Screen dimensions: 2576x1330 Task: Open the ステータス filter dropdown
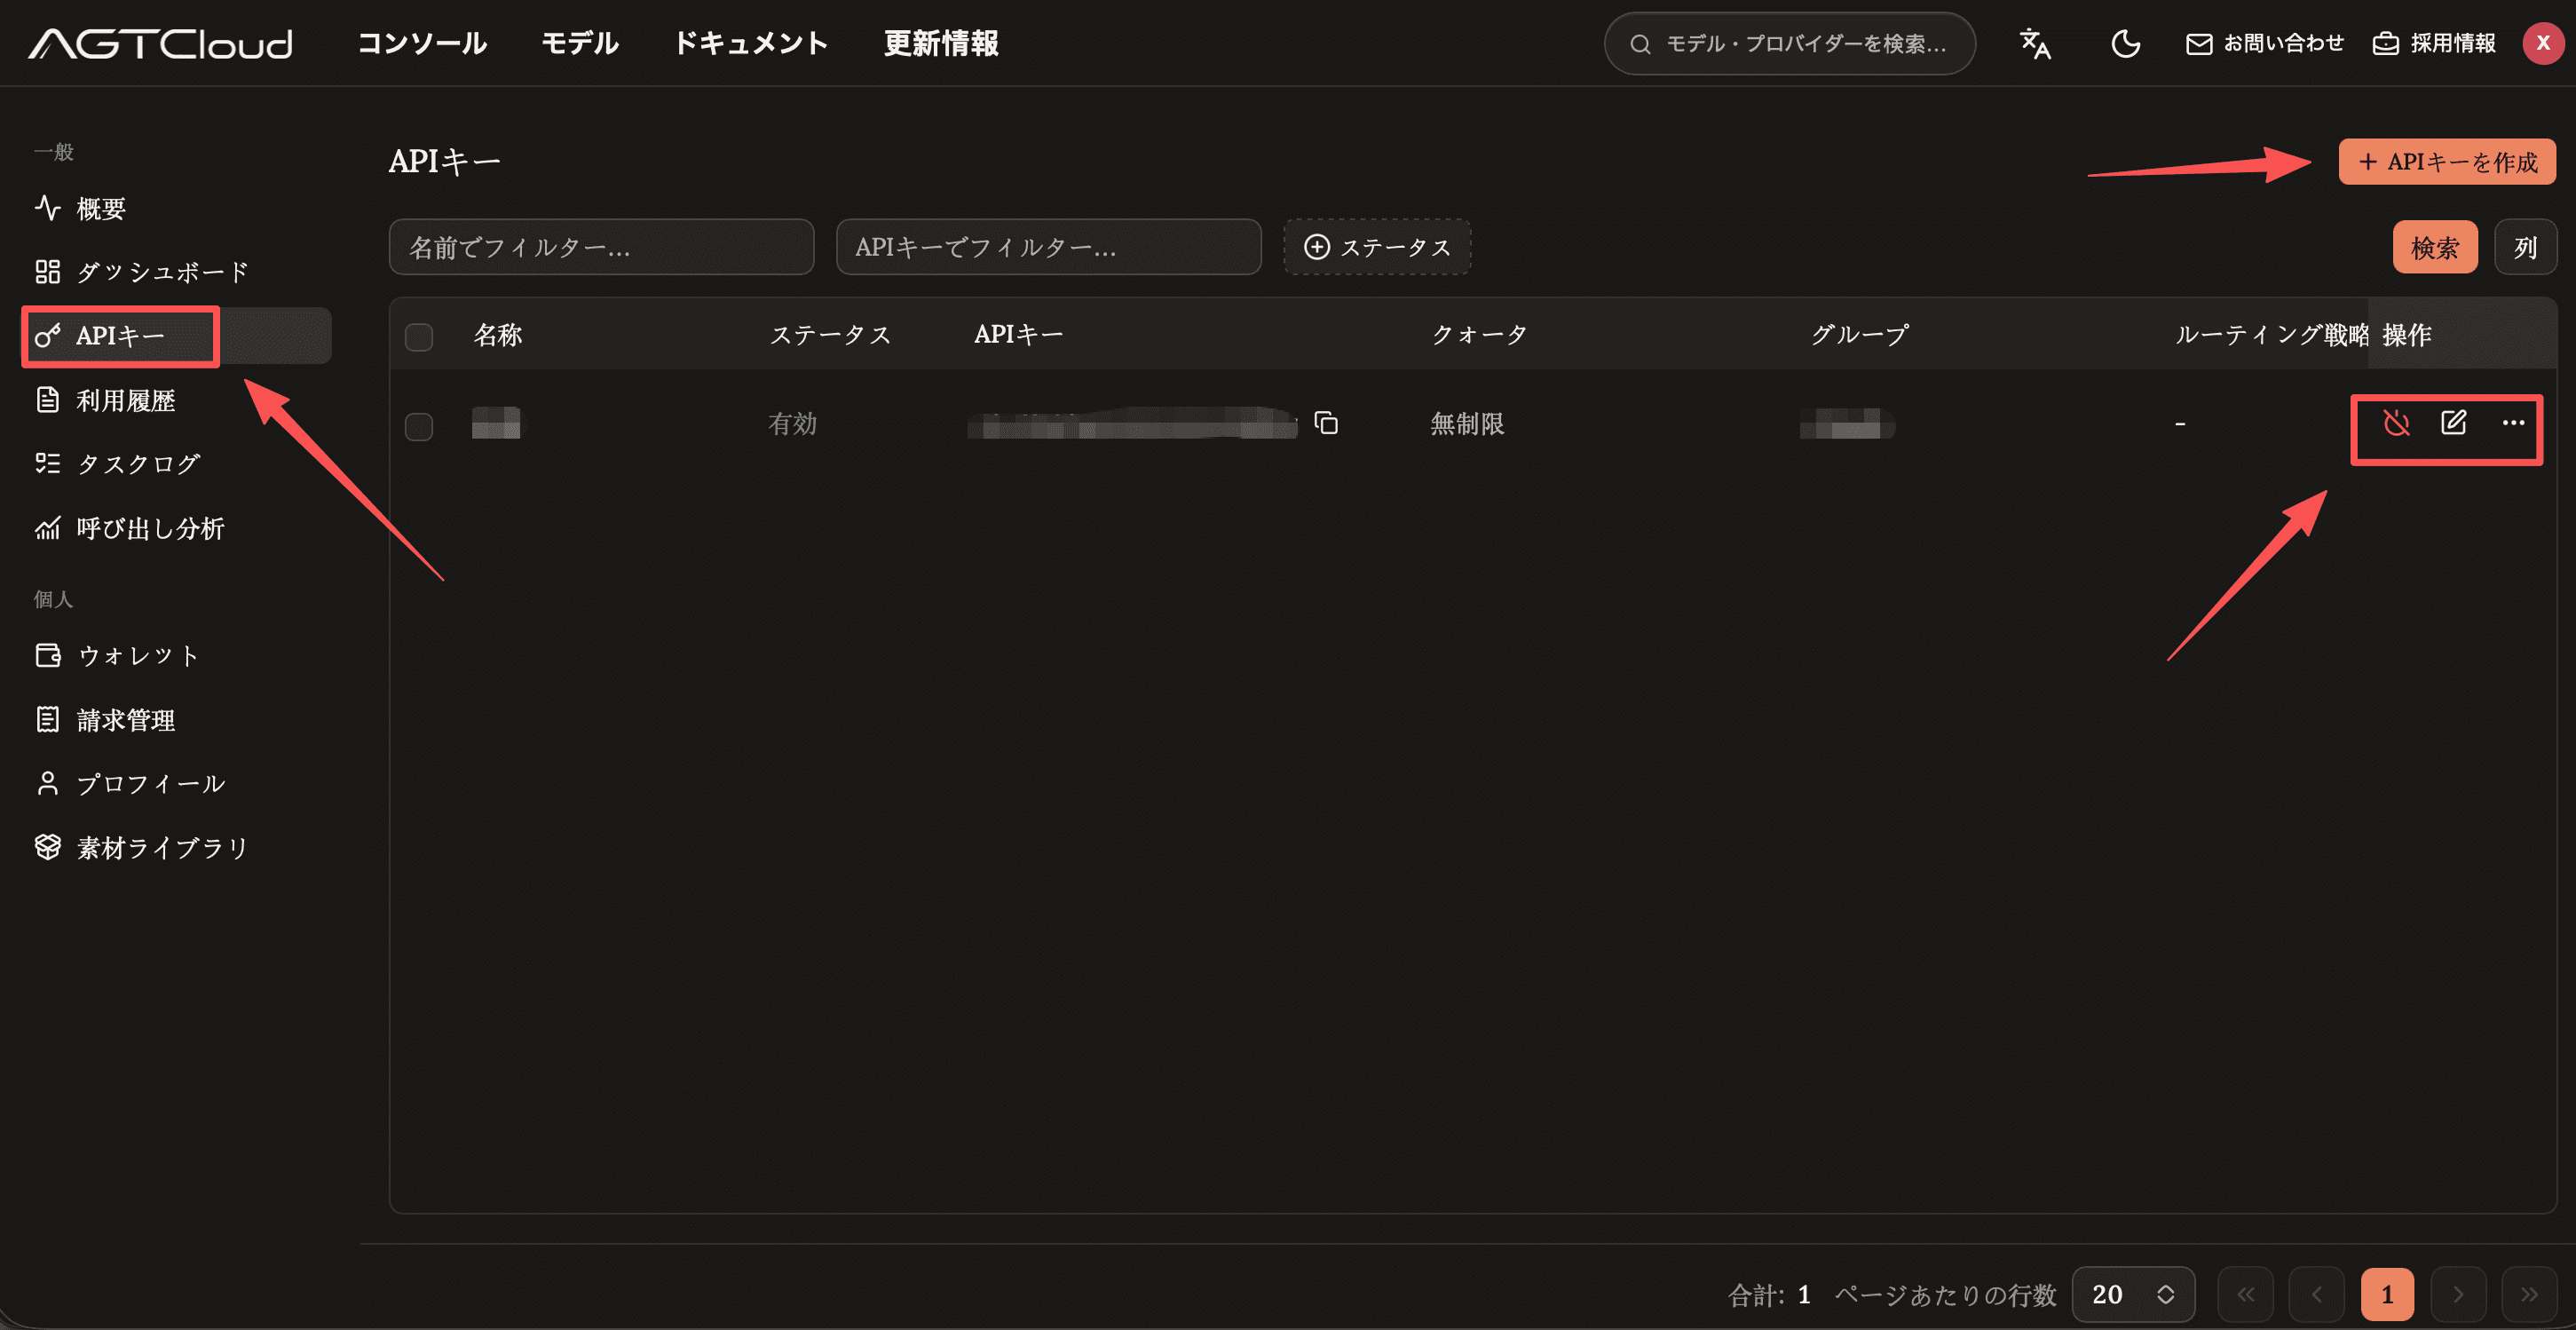coord(1377,247)
